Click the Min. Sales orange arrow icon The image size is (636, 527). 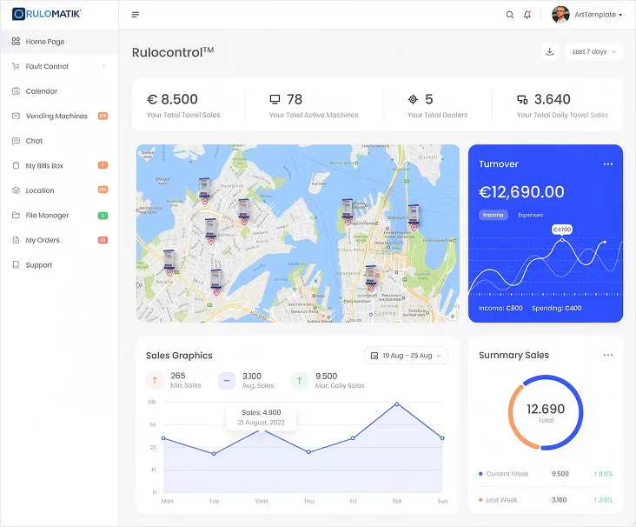tap(155, 380)
